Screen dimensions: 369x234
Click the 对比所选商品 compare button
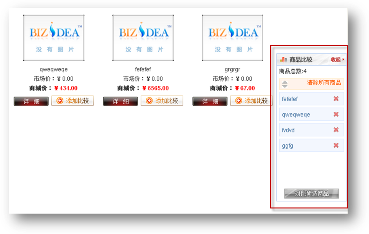(311, 194)
